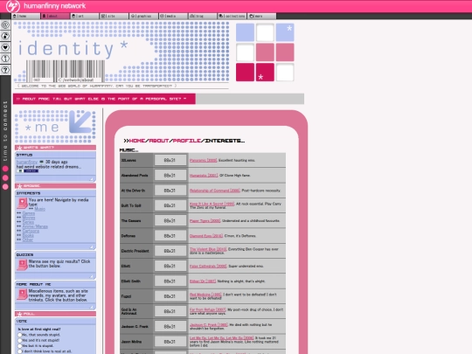Open humanfinny status username link
This screenshot has height=354, width=472.
[27, 162]
